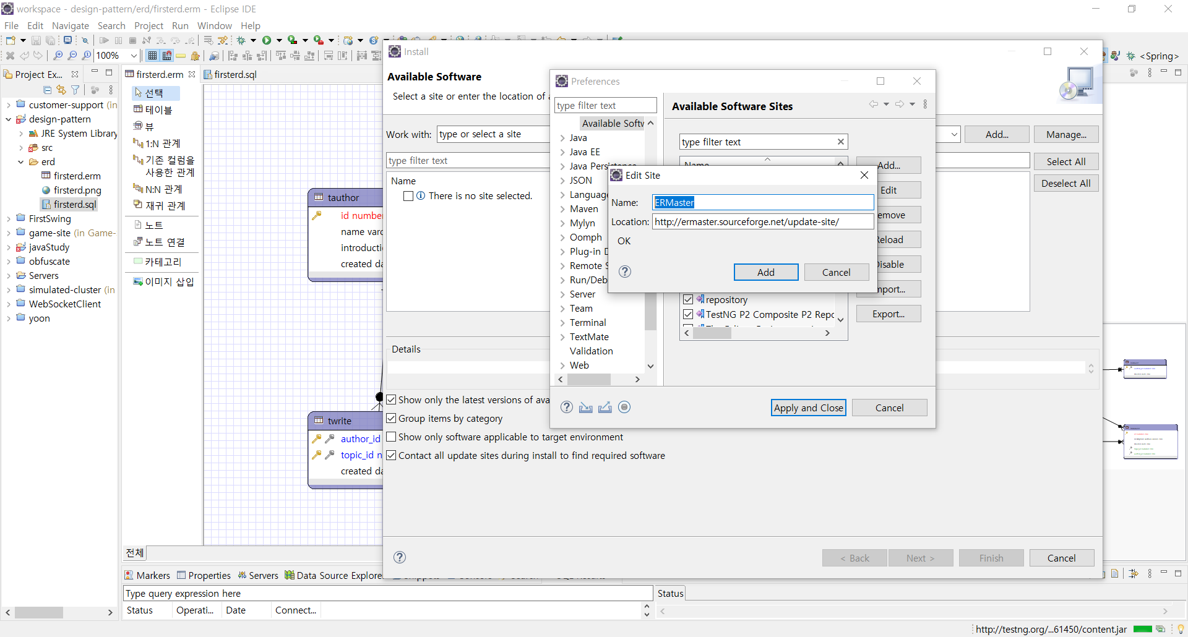
Task: Click the Save toolbar icon
Action: point(36,40)
